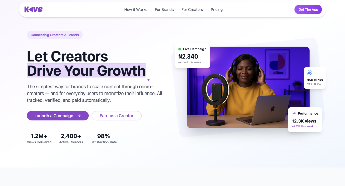Click the Earn as a Creator button
Screen dimensions: 345x186
coord(116,116)
